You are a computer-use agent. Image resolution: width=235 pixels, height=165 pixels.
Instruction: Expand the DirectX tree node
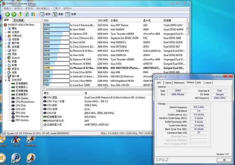click(6, 58)
